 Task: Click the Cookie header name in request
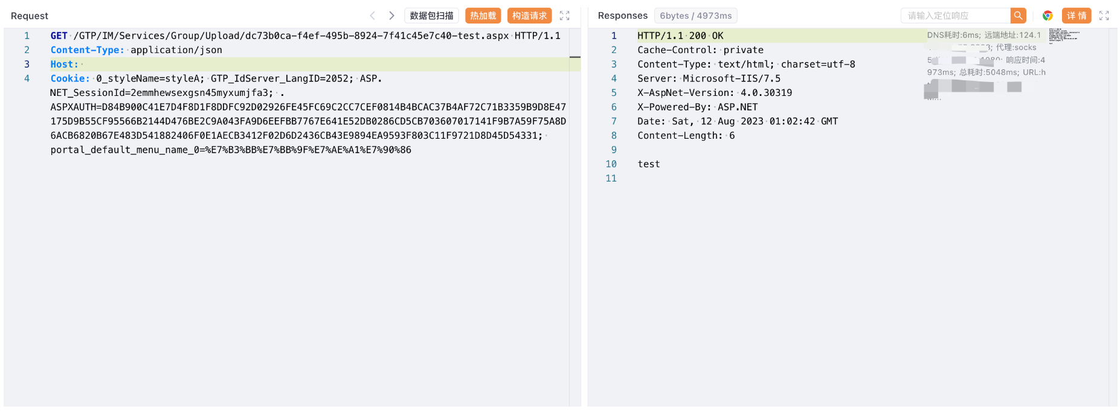pyautogui.click(x=69, y=79)
